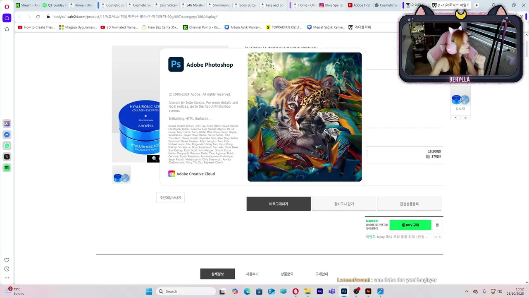Click the Windows Start button

pos(149,291)
